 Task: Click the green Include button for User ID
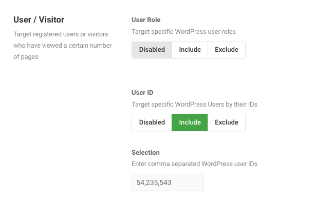coord(190,122)
